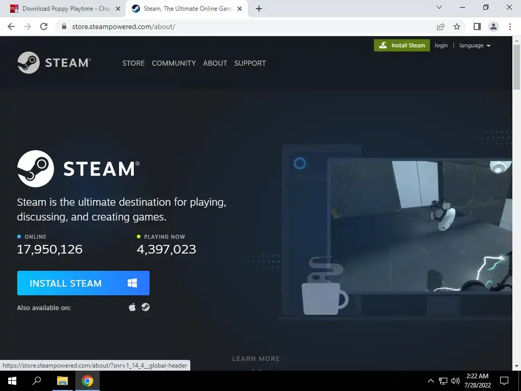Image resolution: width=521 pixels, height=391 pixels.
Task: Expand the language dropdown
Action: [x=475, y=45]
